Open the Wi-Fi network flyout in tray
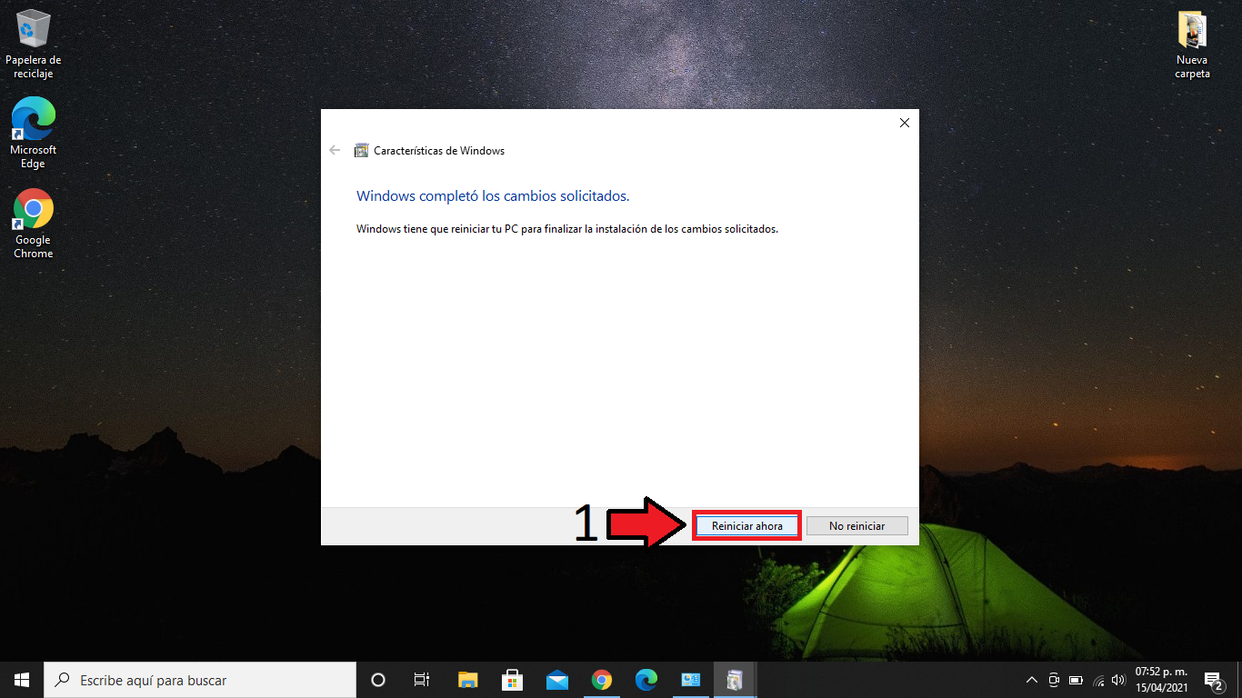 pos(1098,680)
